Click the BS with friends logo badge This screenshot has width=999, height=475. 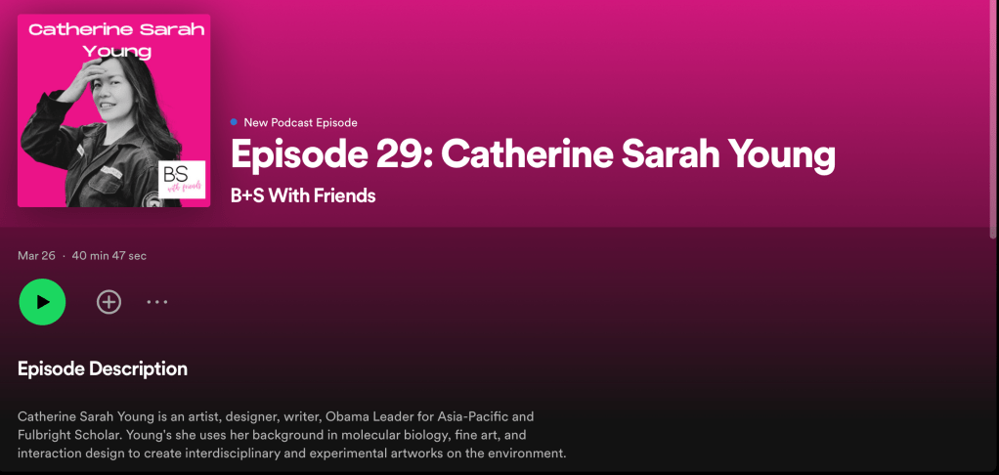pyautogui.click(x=182, y=180)
